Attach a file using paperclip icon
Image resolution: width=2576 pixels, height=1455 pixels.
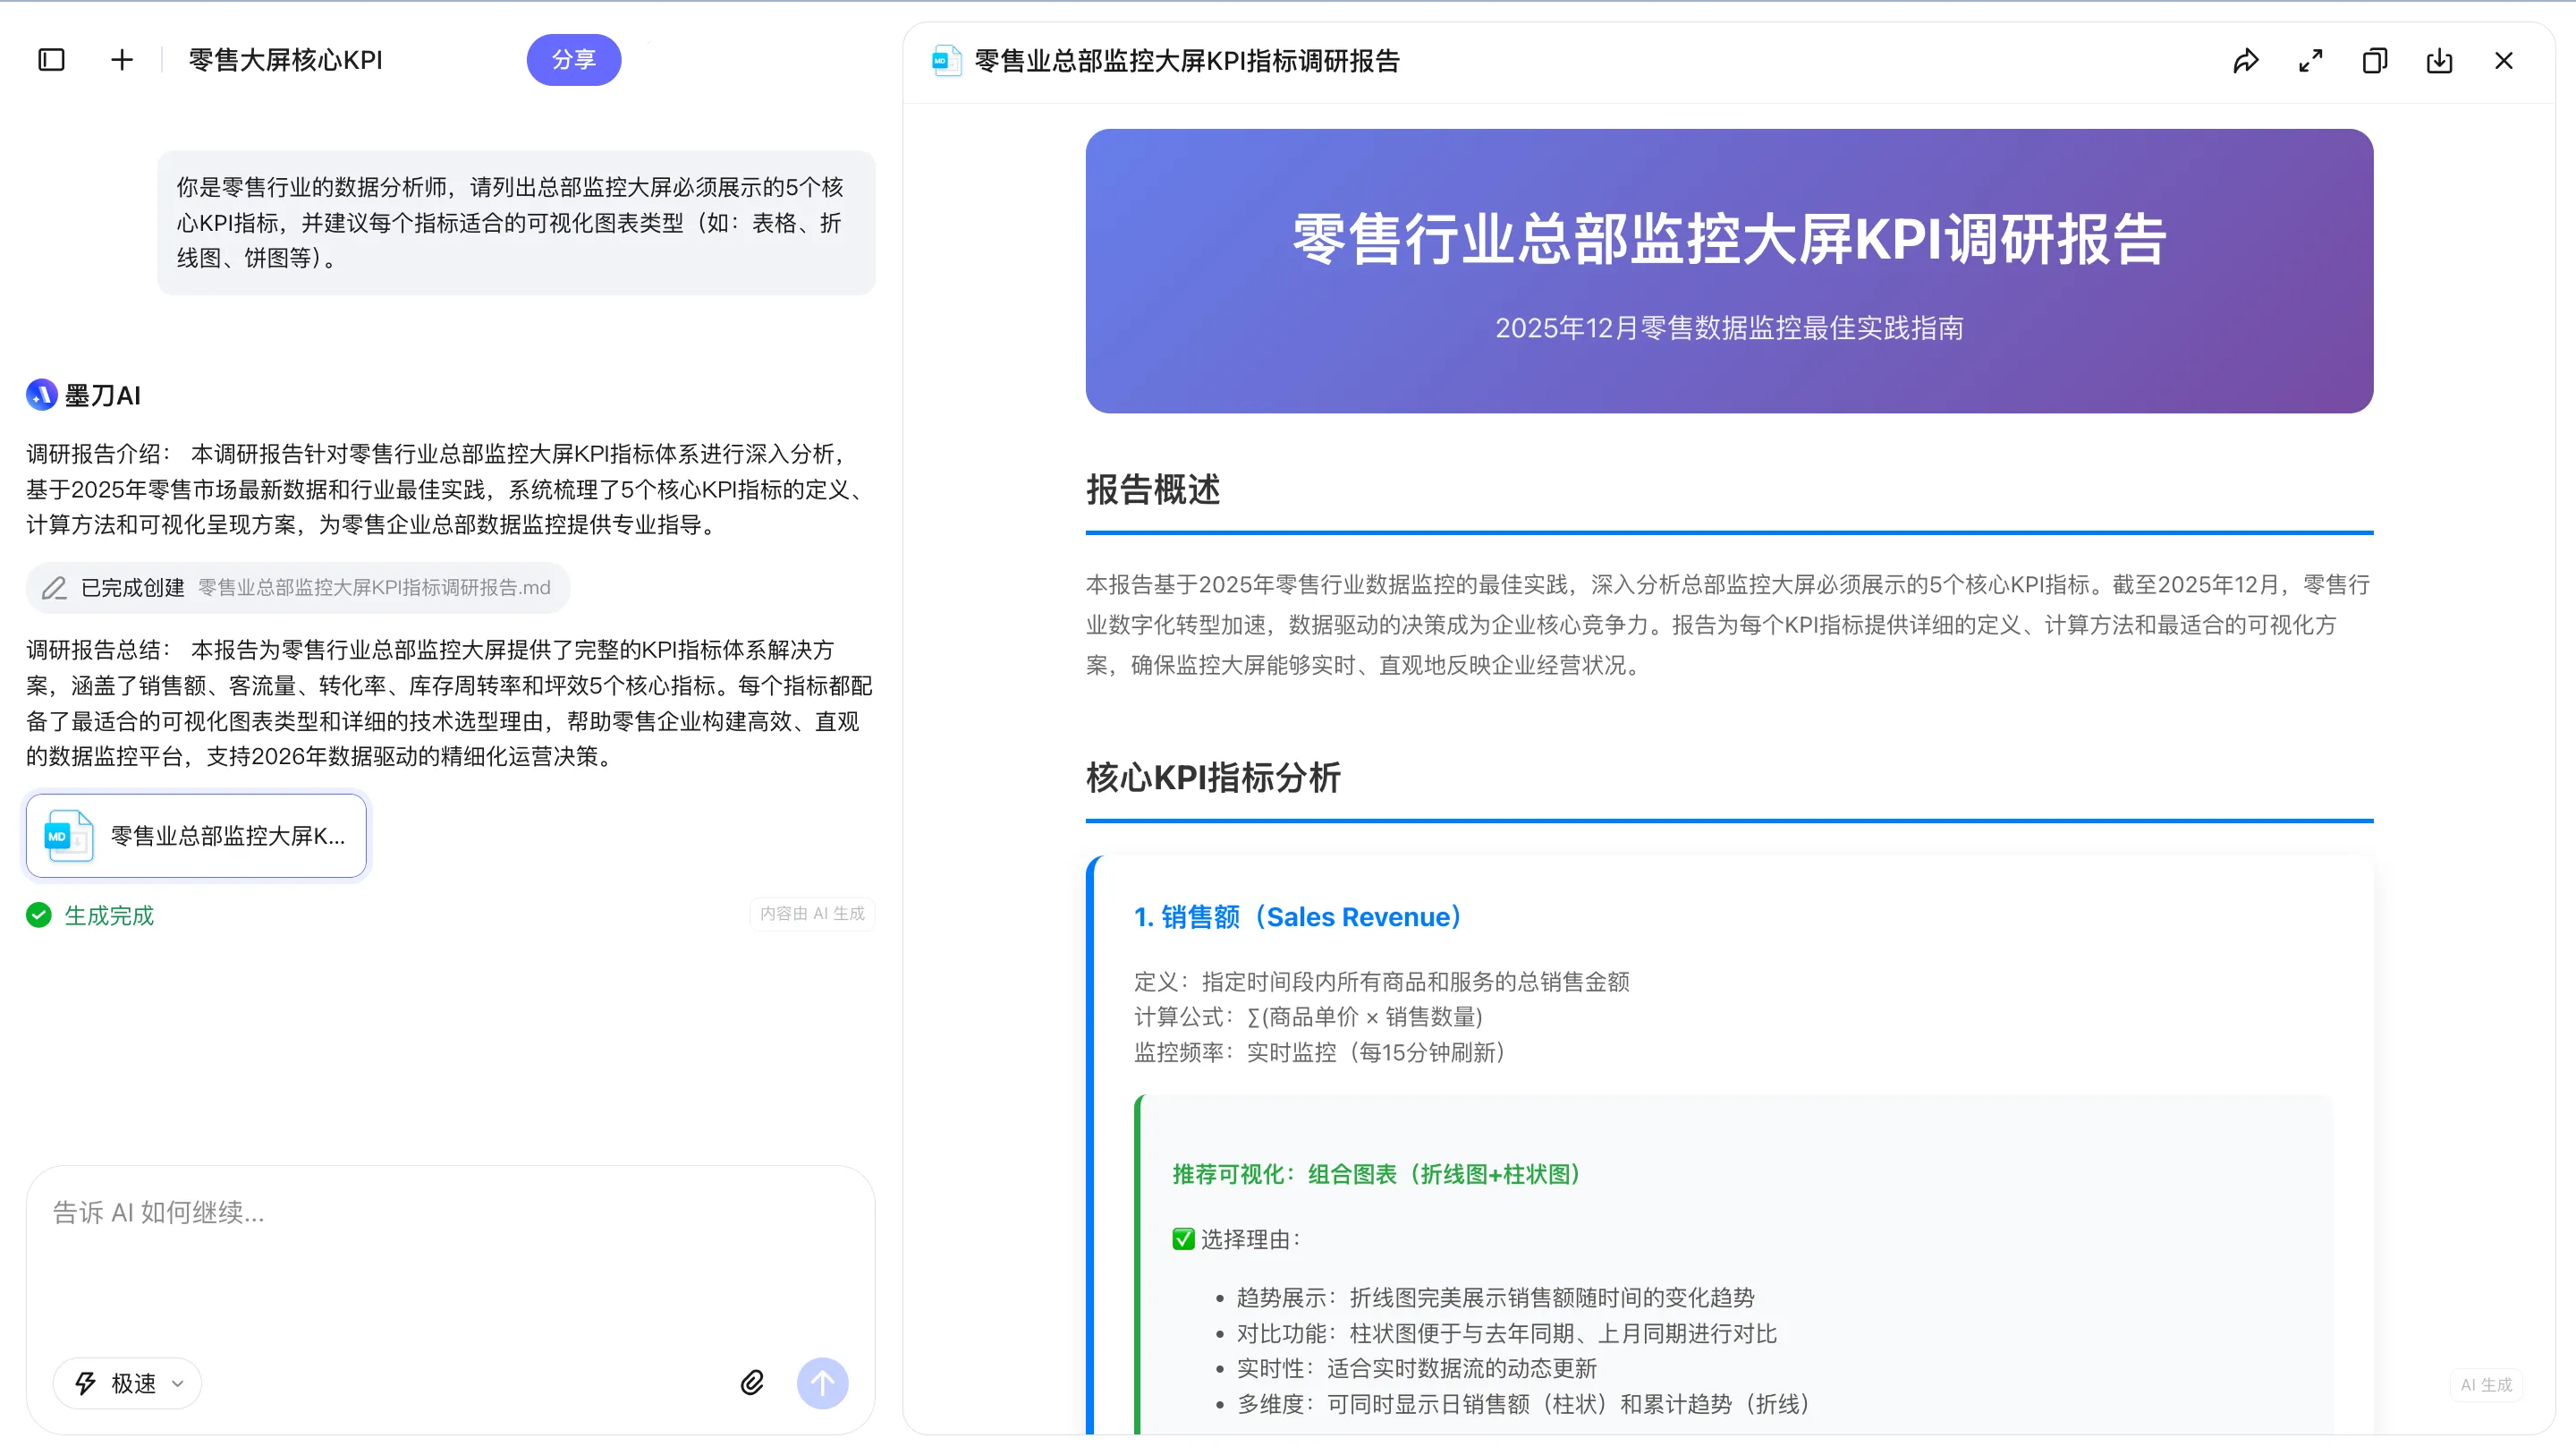[x=752, y=1382]
